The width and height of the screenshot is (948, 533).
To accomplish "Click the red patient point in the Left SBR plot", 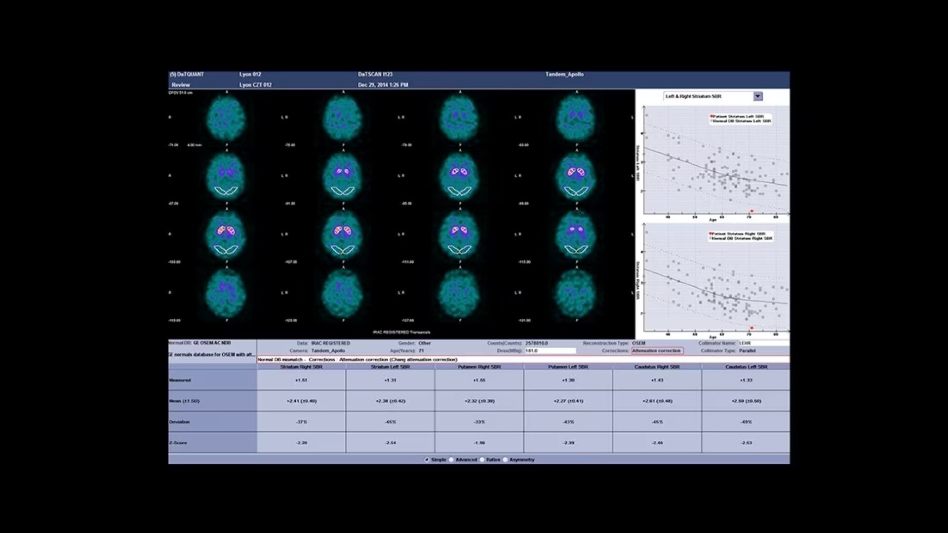I will point(751,211).
